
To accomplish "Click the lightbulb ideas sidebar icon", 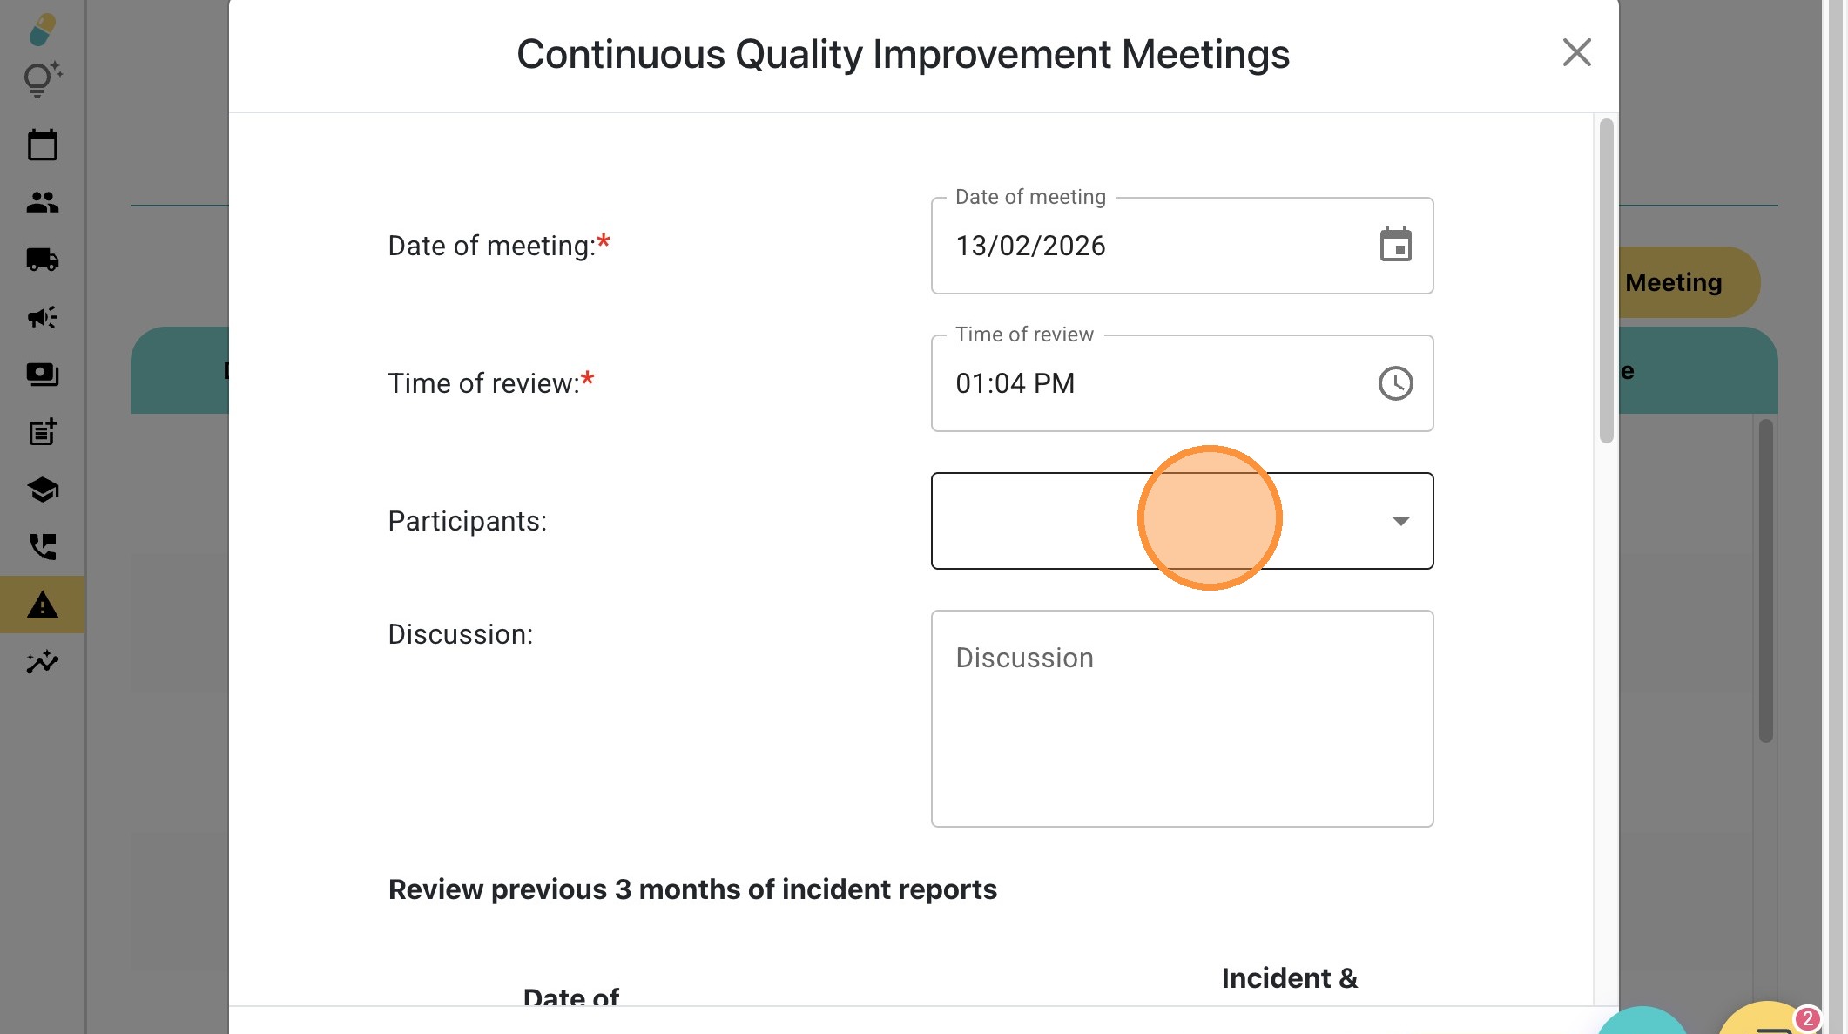I will [x=42, y=79].
